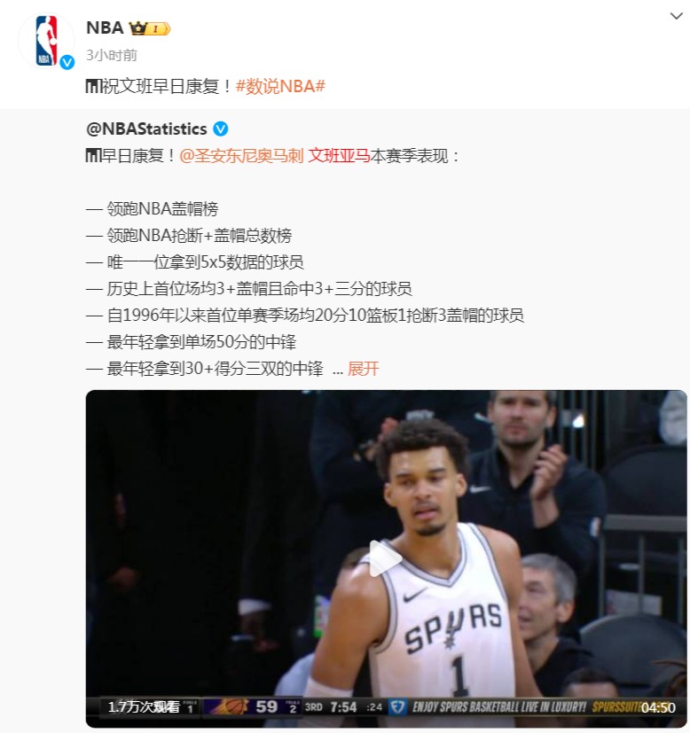This screenshot has width=690, height=733.
Task: Click the 祝文班早日康复 post text
Action: pyautogui.click(x=168, y=87)
